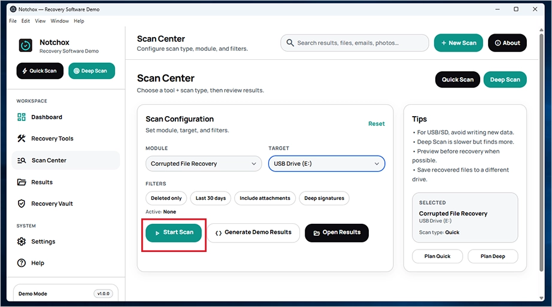This screenshot has height=307, width=552.
Task: Click the vertical scrollbar thumb
Action: [541, 153]
